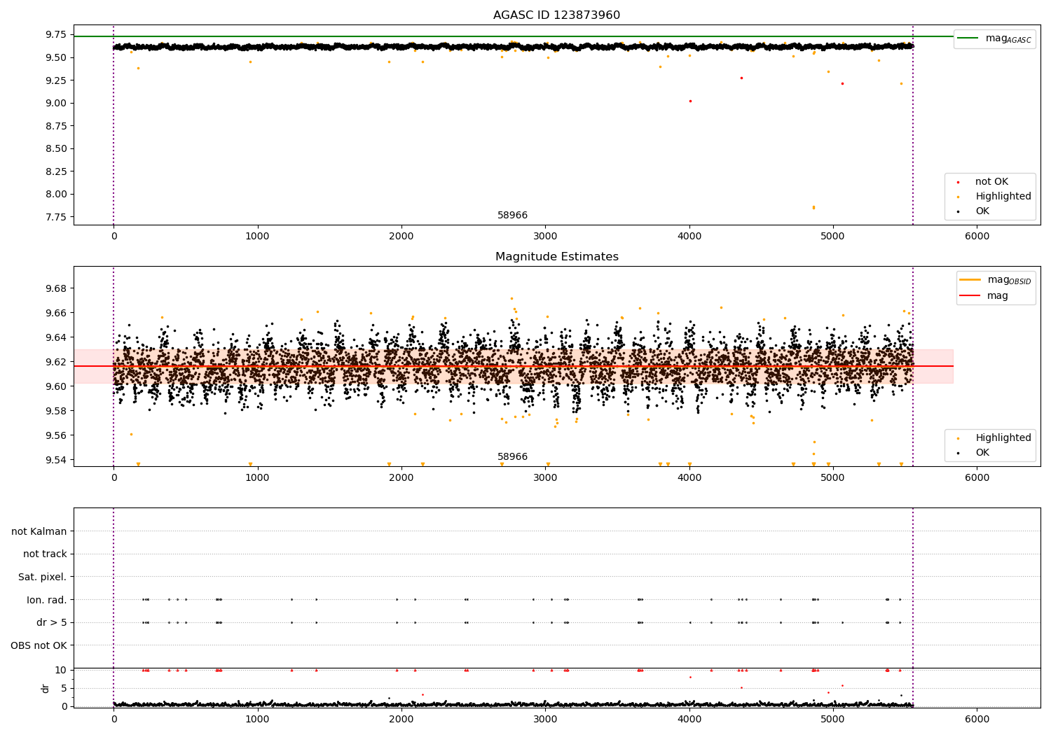Click the 2000 x-tick under the bottom plot

pos(401,718)
